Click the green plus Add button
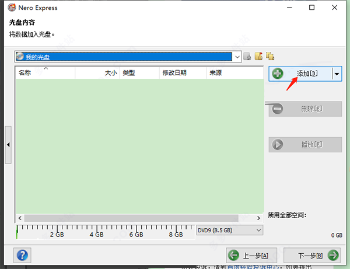This screenshot has width=350, height=269. tap(300, 74)
